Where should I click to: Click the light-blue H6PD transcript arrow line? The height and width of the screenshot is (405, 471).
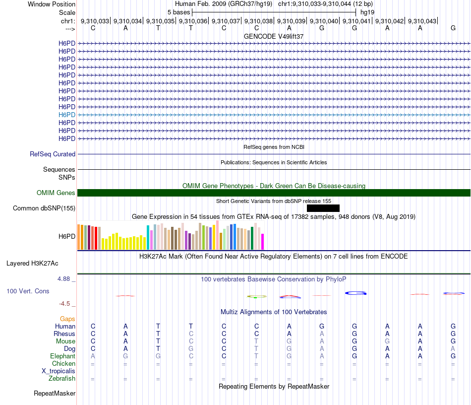(274, 115)
